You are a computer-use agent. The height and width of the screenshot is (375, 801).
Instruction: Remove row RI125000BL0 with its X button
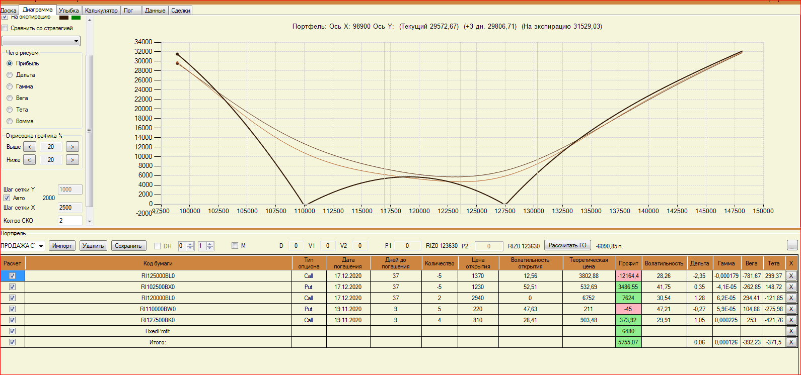point(791,276)
